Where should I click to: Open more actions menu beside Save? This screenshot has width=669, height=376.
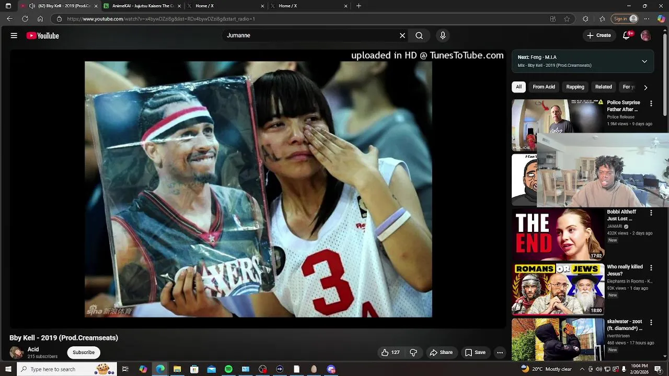tap(500, 352)
